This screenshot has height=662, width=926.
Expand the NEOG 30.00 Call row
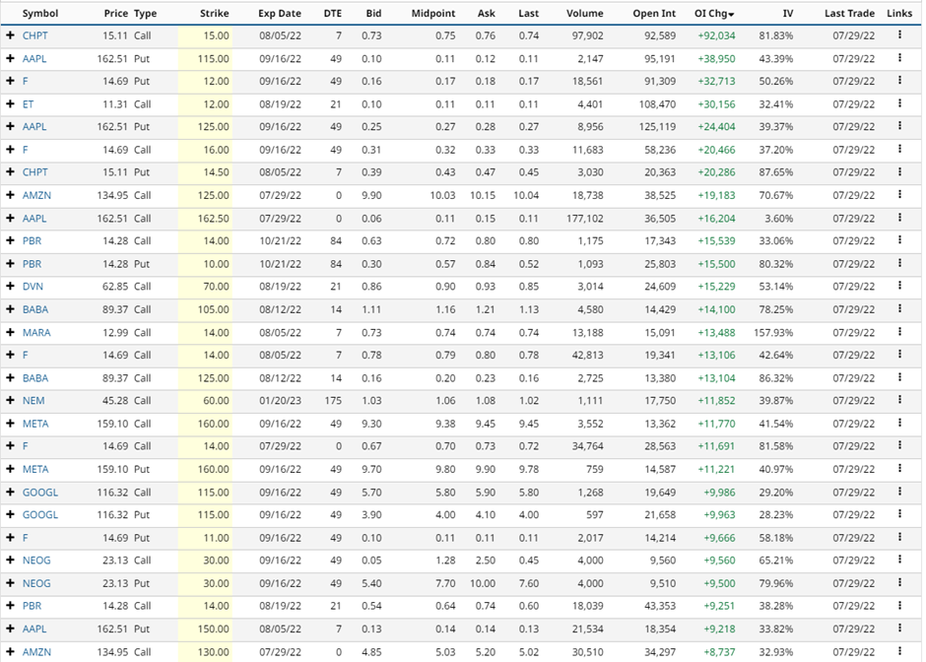click(10, 560)
